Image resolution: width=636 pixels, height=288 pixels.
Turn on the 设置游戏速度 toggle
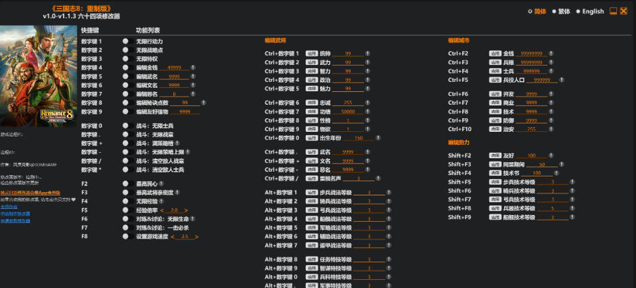pyautogui.click(x=128, y=237)
